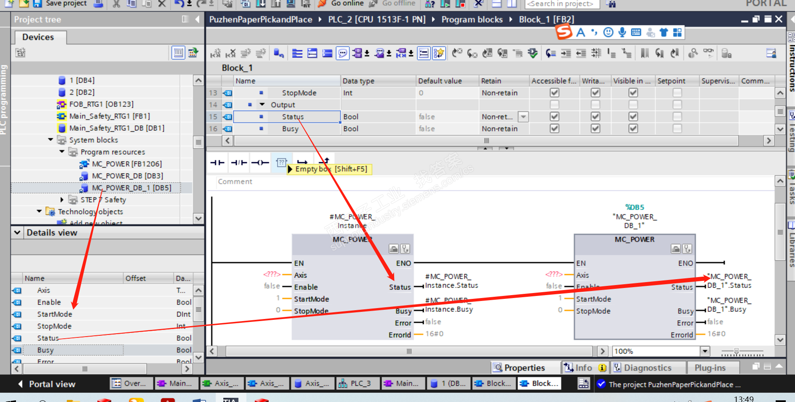Toggle Setpoint checkbox for StopMode row
This screenshot has height=402, width=795.
[x=677, y=93]
